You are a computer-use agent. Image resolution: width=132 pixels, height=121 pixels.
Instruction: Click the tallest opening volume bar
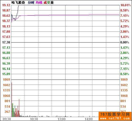(12, 100)
